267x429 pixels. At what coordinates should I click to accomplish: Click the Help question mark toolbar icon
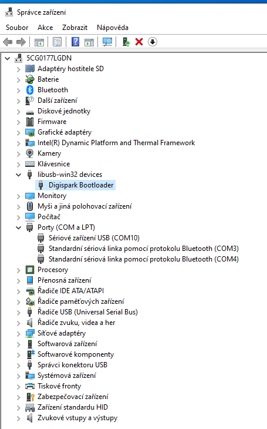[75, 42]
